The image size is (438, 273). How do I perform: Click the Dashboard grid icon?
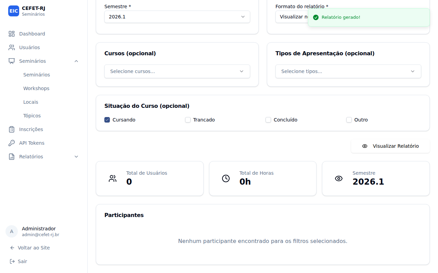[12, 34]
